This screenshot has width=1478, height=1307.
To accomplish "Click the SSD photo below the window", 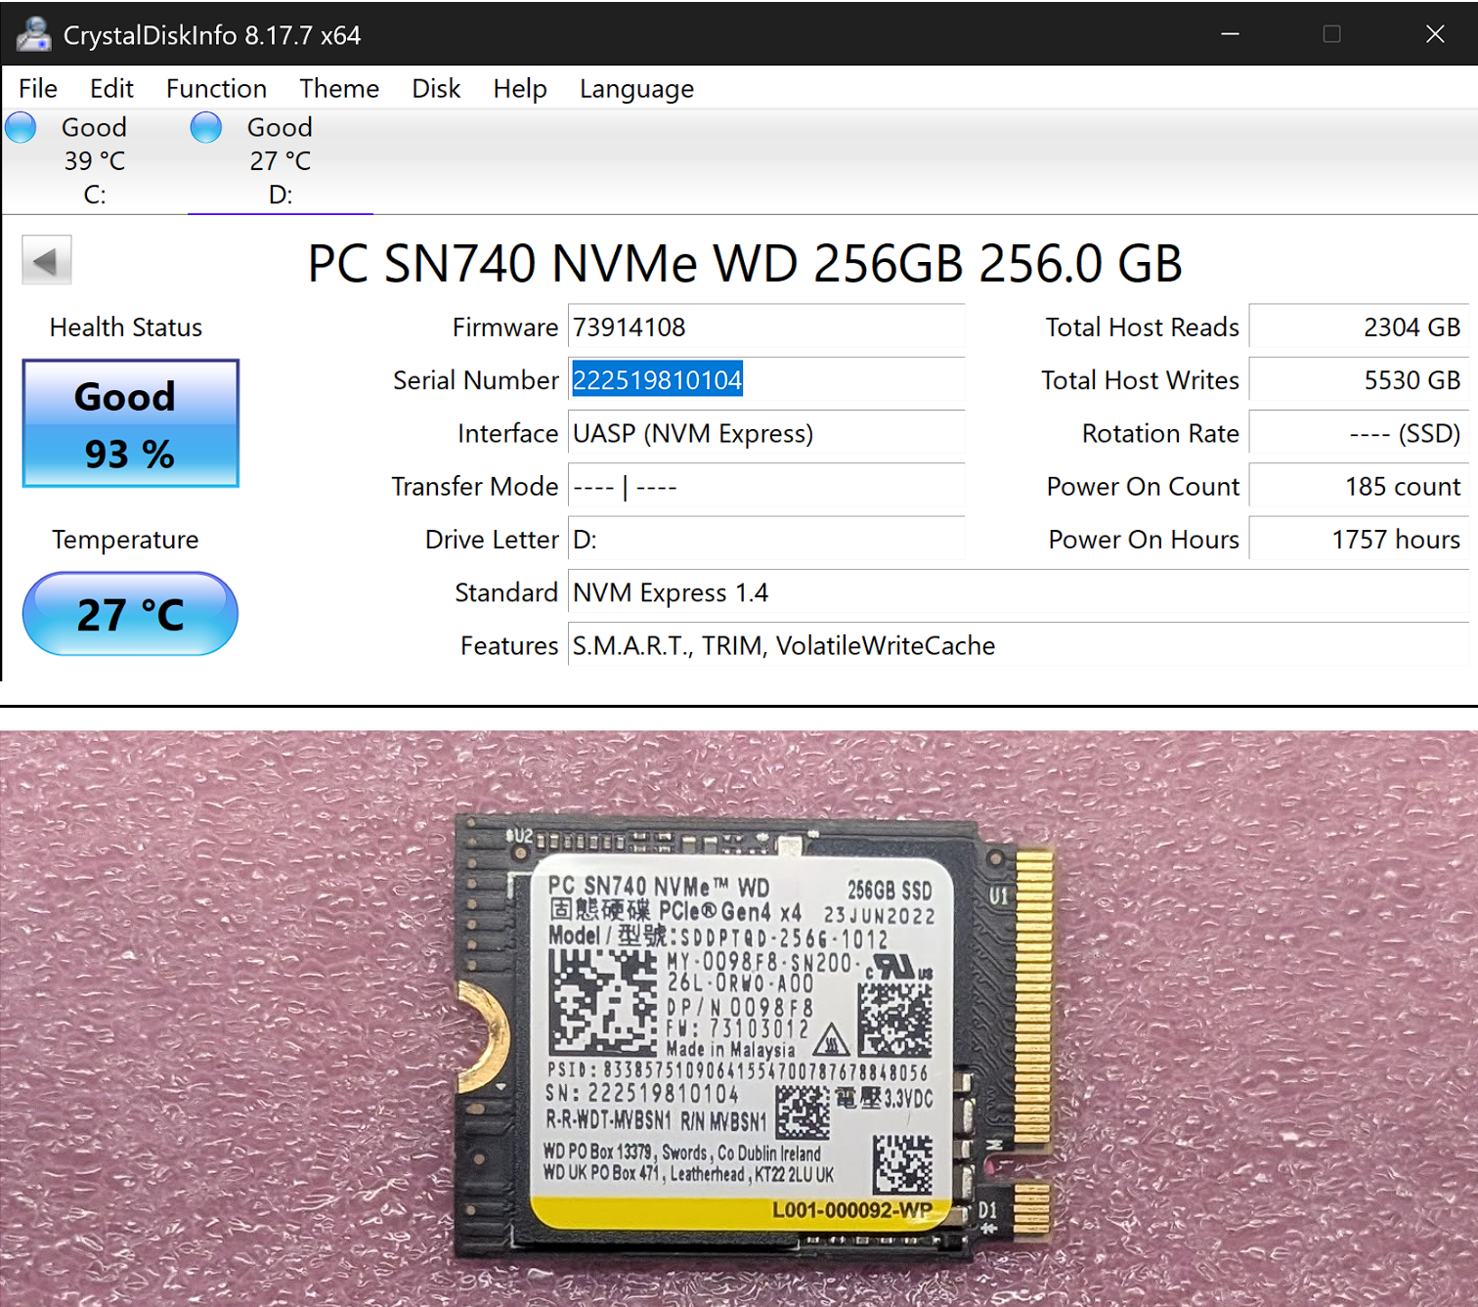I will [739, 1019].
